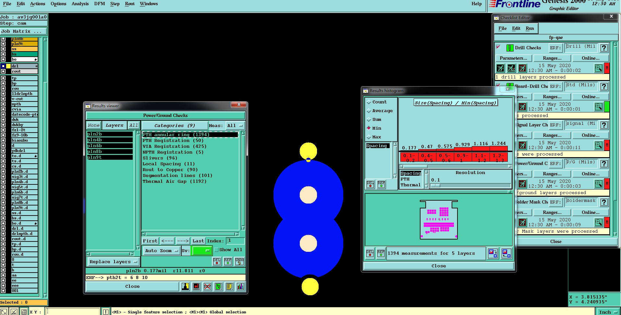The width and height of the screenshot is (621, 315).
Task: Click the Drill Checks help question mark
Action: pos(604,48)
